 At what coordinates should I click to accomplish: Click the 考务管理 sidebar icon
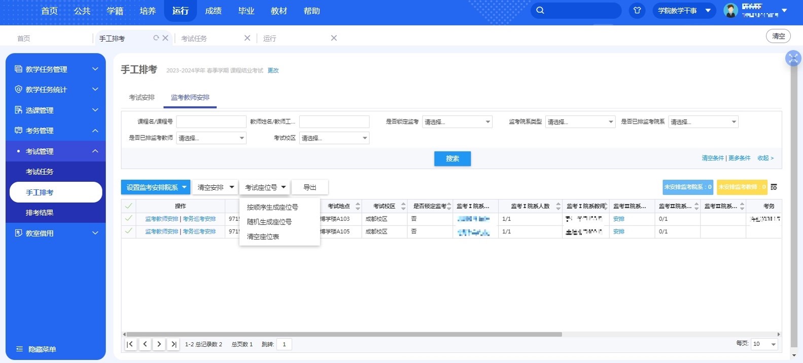18,130
